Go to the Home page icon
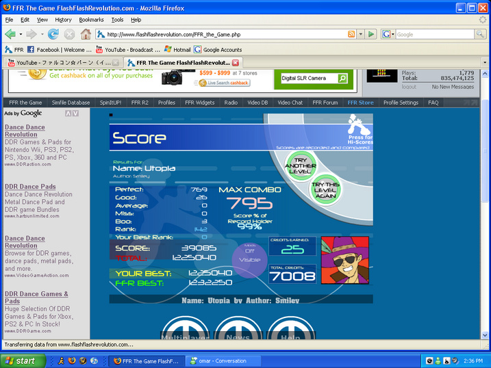The height and width of the screenshot is (368, 491). tap(86, 34)
